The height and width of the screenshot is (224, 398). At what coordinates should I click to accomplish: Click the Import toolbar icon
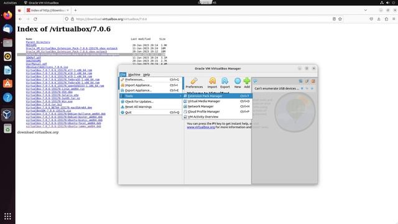(212, 83)
